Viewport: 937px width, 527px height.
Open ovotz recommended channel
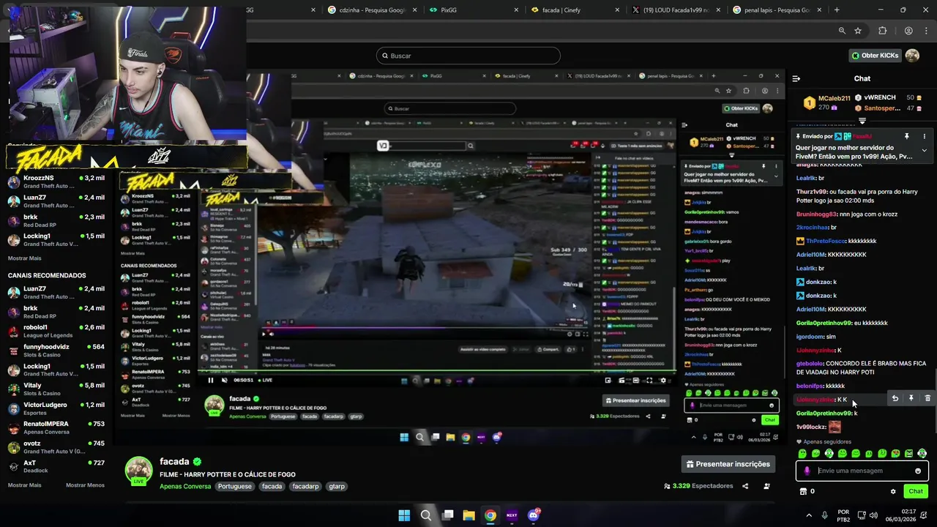(56, 447)
